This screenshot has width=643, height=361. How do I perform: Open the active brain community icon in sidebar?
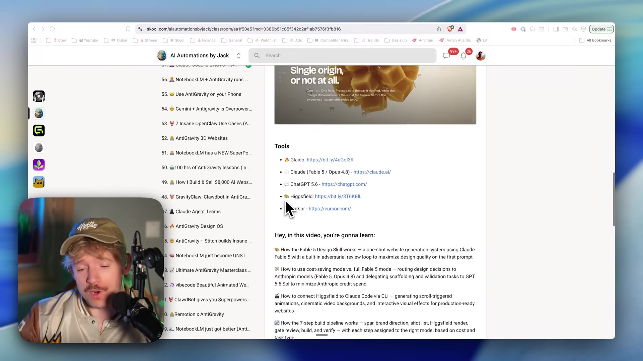pos(39,114)
